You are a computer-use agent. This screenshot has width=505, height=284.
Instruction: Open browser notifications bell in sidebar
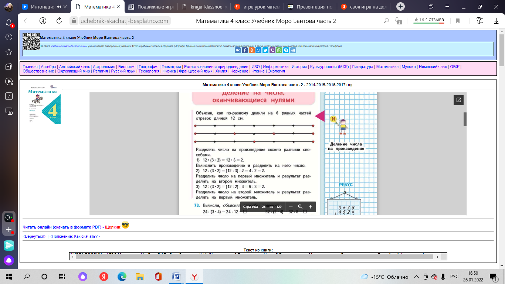pos(9,23)
